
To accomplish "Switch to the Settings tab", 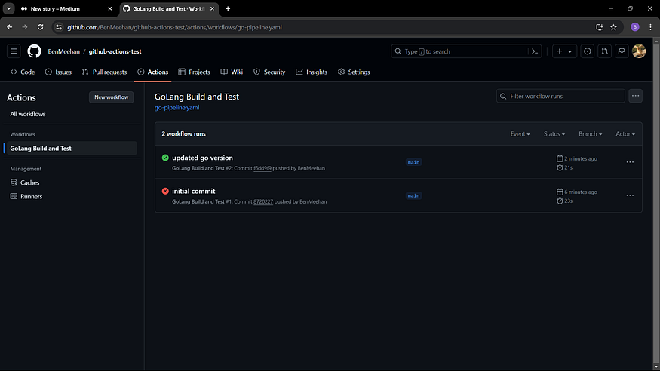I will click(354, 72).
